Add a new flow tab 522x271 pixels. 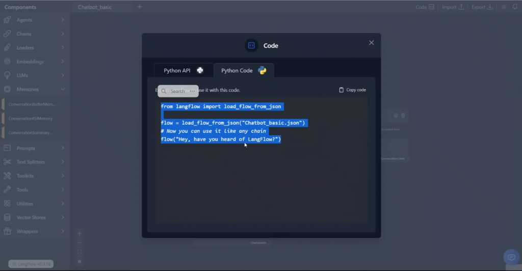pyautogui.click(x=140, y=7)
